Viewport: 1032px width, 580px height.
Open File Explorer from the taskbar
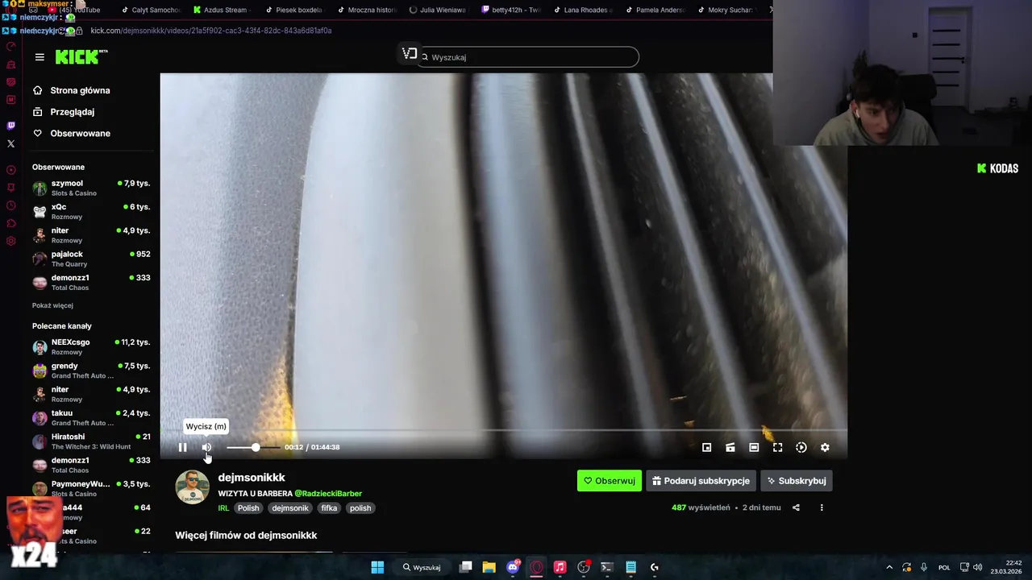pos(489,567)
